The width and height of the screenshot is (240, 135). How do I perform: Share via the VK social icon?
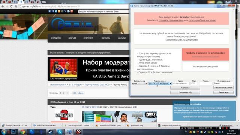(x=49, y=11)
